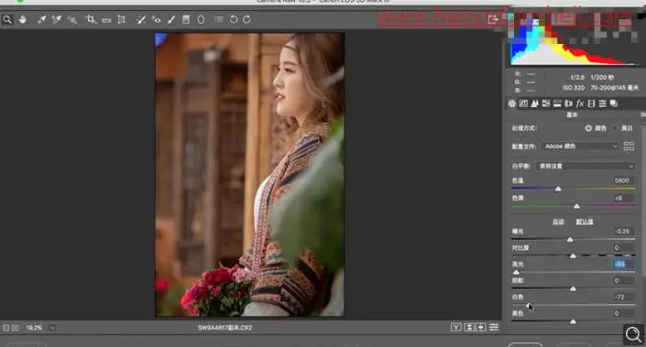The image size is (646, 347).
Task: Click the 阴影 shadows slider handle
Action: click(x=573, y=288)
